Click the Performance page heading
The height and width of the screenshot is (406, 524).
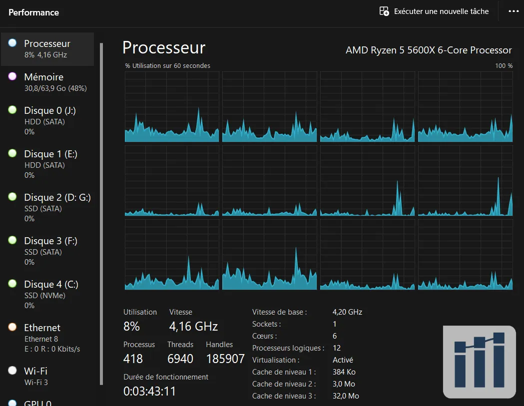click(x=33, y=12)
